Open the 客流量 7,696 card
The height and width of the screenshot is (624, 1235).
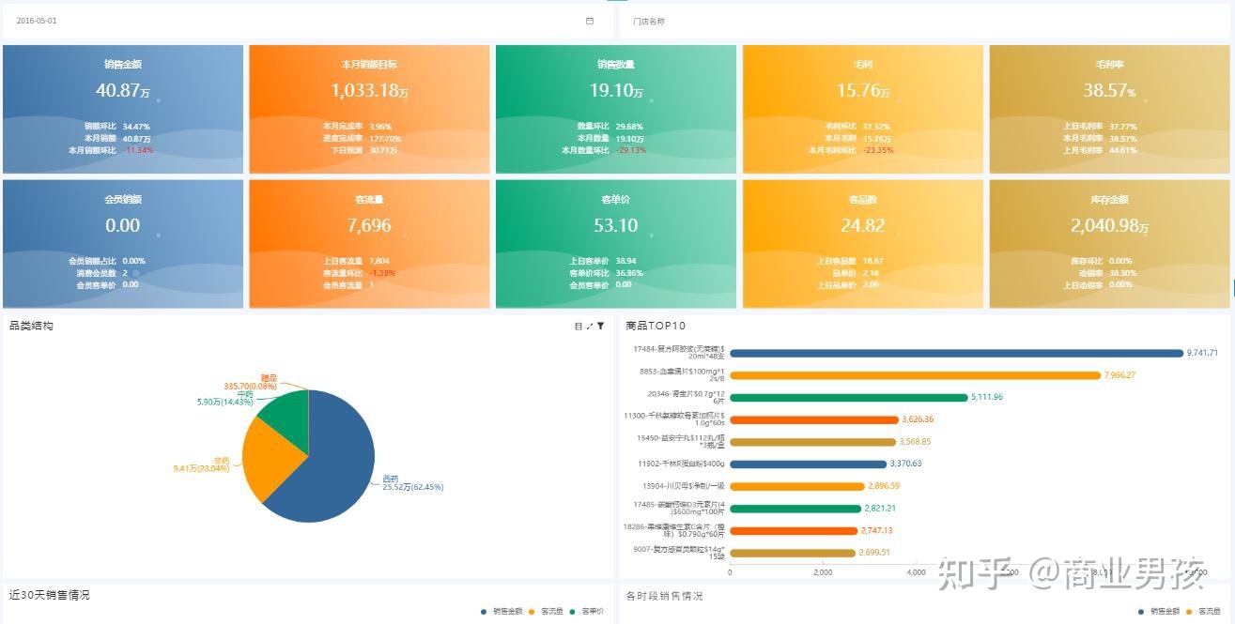(369, 244)
